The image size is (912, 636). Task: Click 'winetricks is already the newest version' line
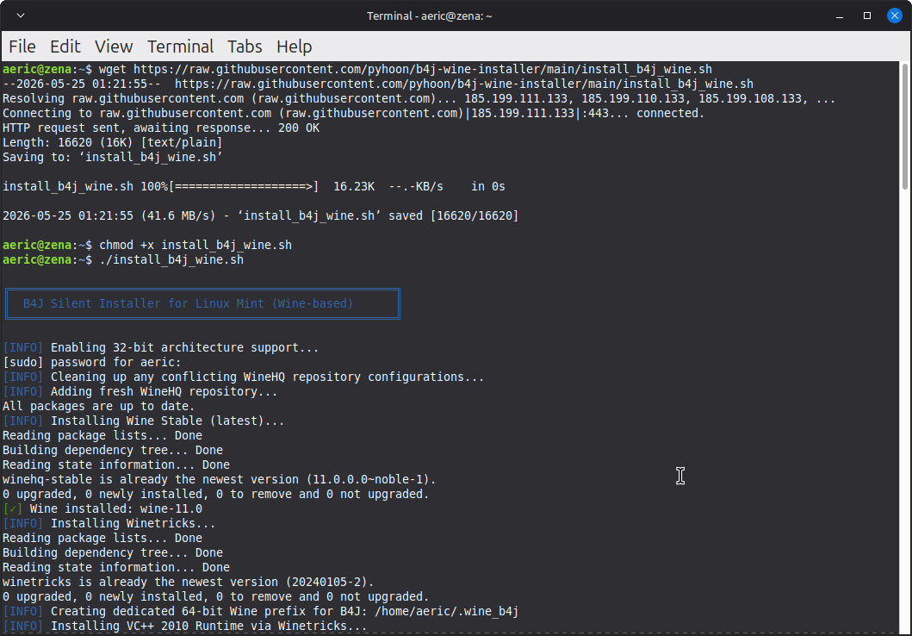[189, 582]
